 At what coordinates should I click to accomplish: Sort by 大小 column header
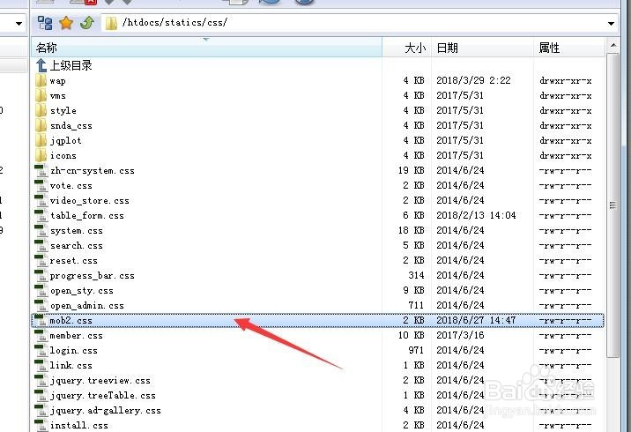tap(407, 48)
